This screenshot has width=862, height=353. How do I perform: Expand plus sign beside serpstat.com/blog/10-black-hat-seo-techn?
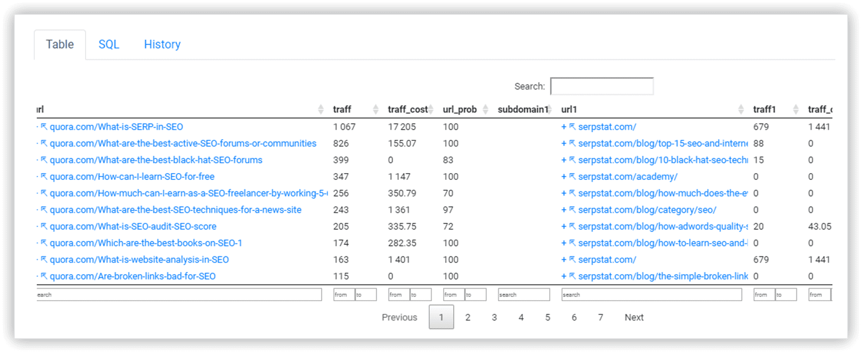point(564,160)
